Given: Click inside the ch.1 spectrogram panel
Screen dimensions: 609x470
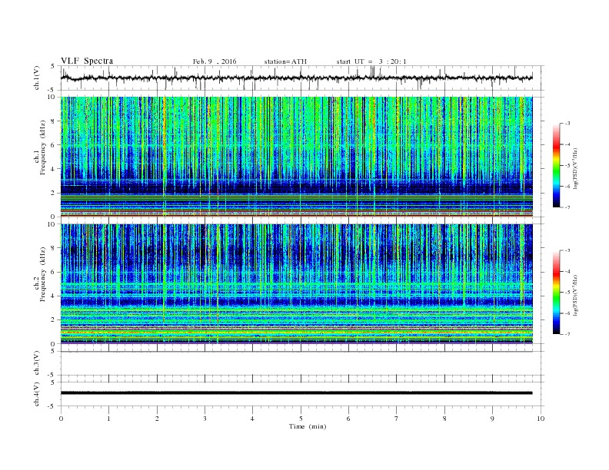Looking at the screenshot, I should [x=296, y=157].
